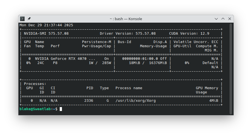
Task: Click the 'GPU Memory' column header
Action: tap(207, 88)
